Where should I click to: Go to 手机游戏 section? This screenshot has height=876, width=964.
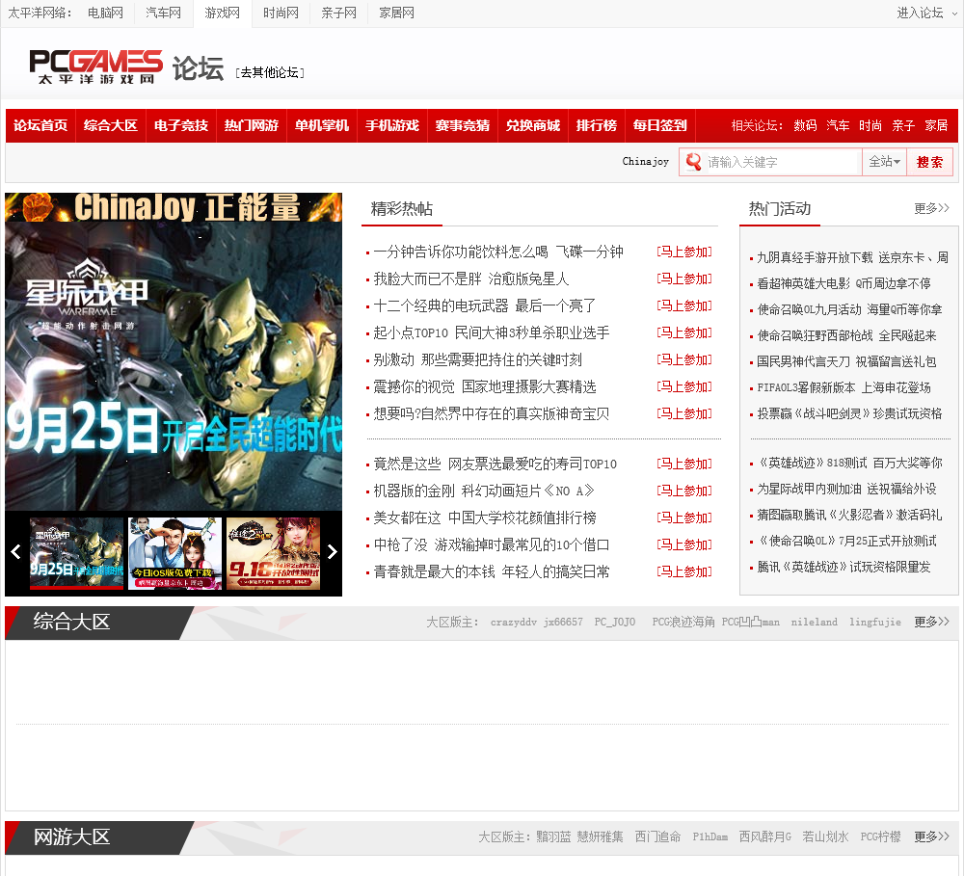(392, 125)
